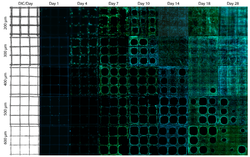
Task: Click the 600 µm Day 18 panel
Action: [x=203, y=140]
